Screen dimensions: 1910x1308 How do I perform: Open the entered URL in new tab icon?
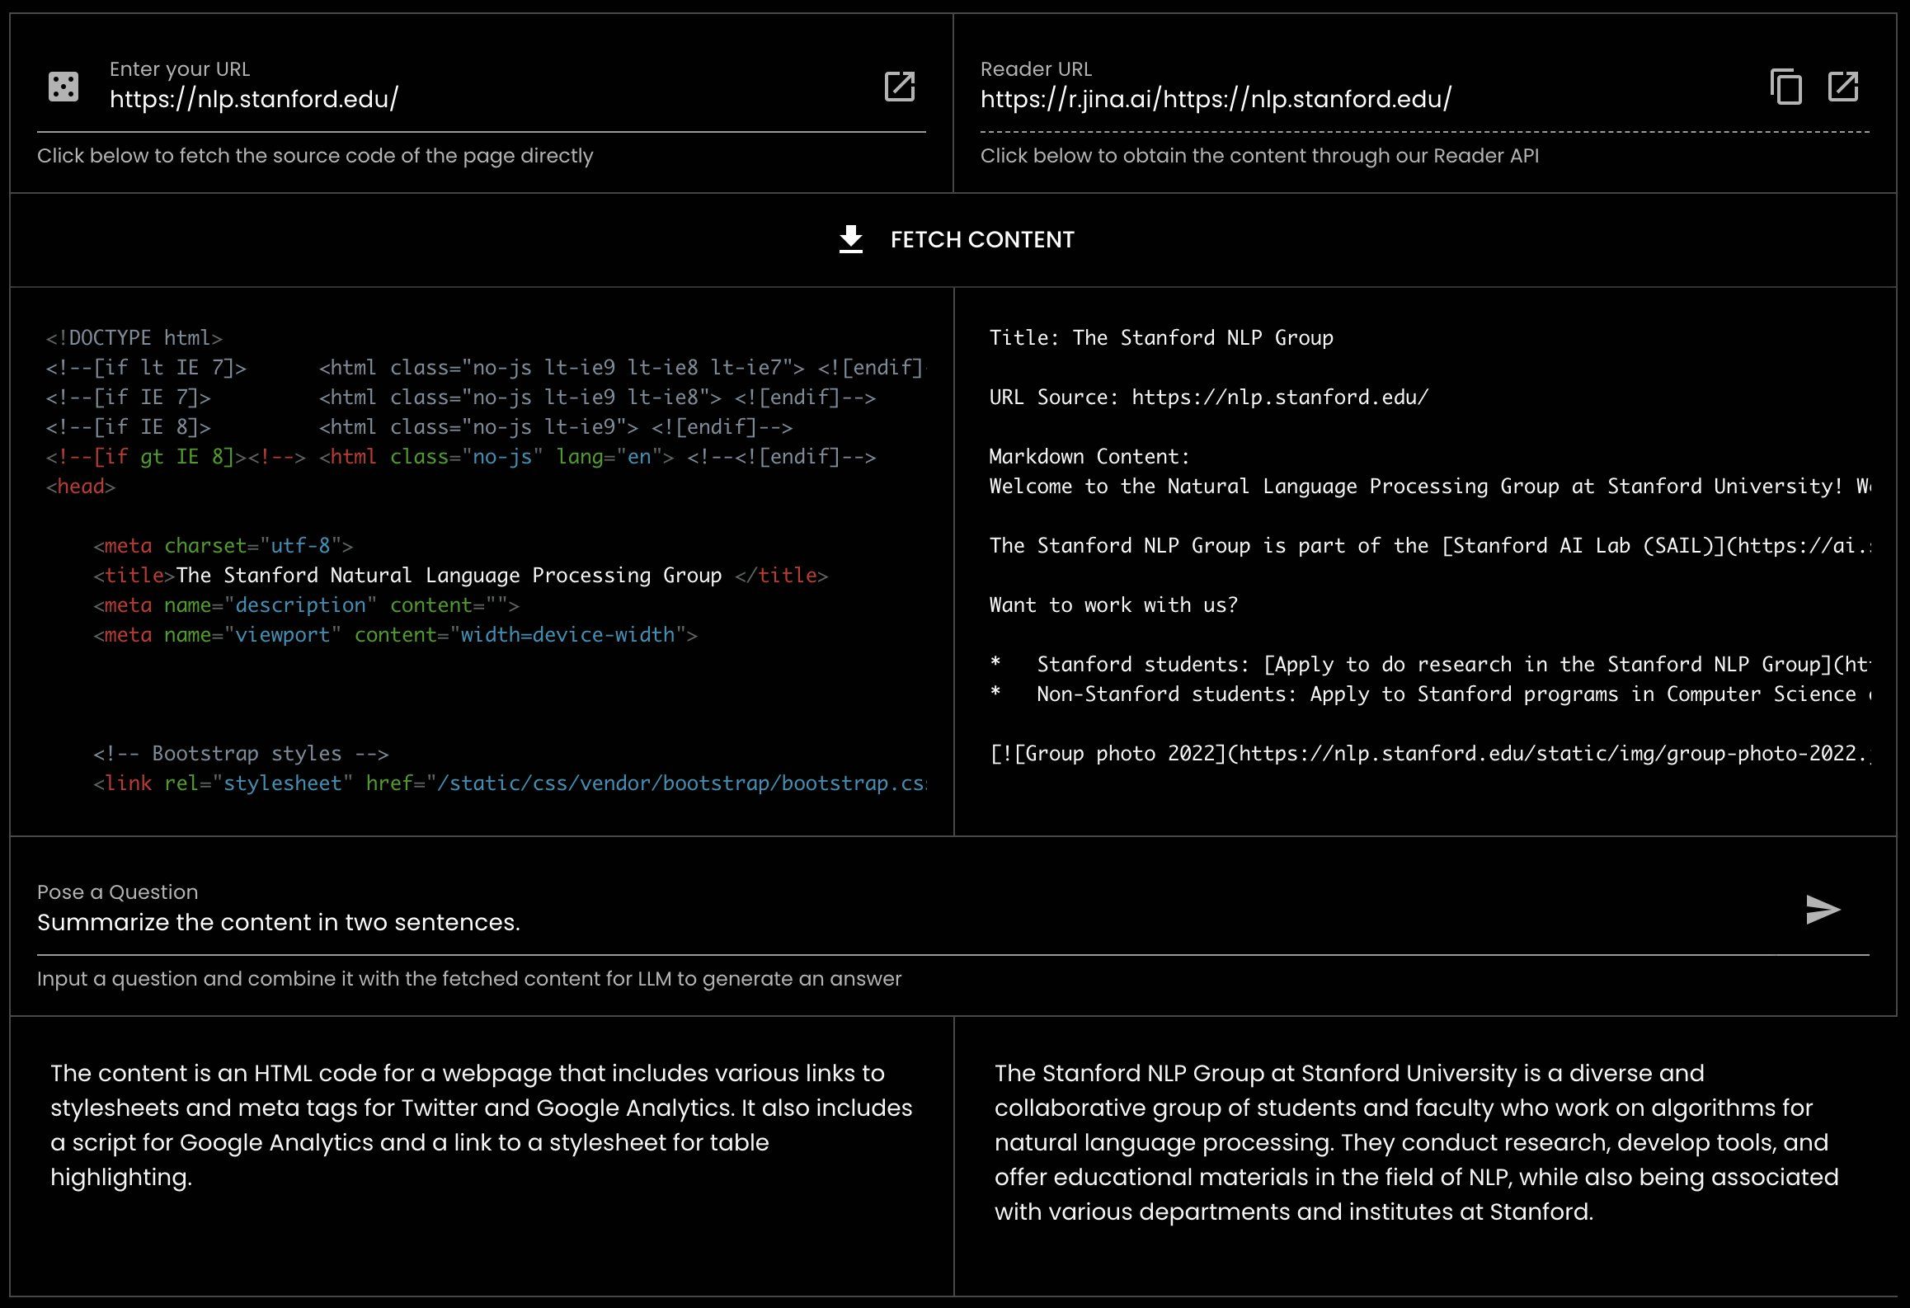(899, 87)
